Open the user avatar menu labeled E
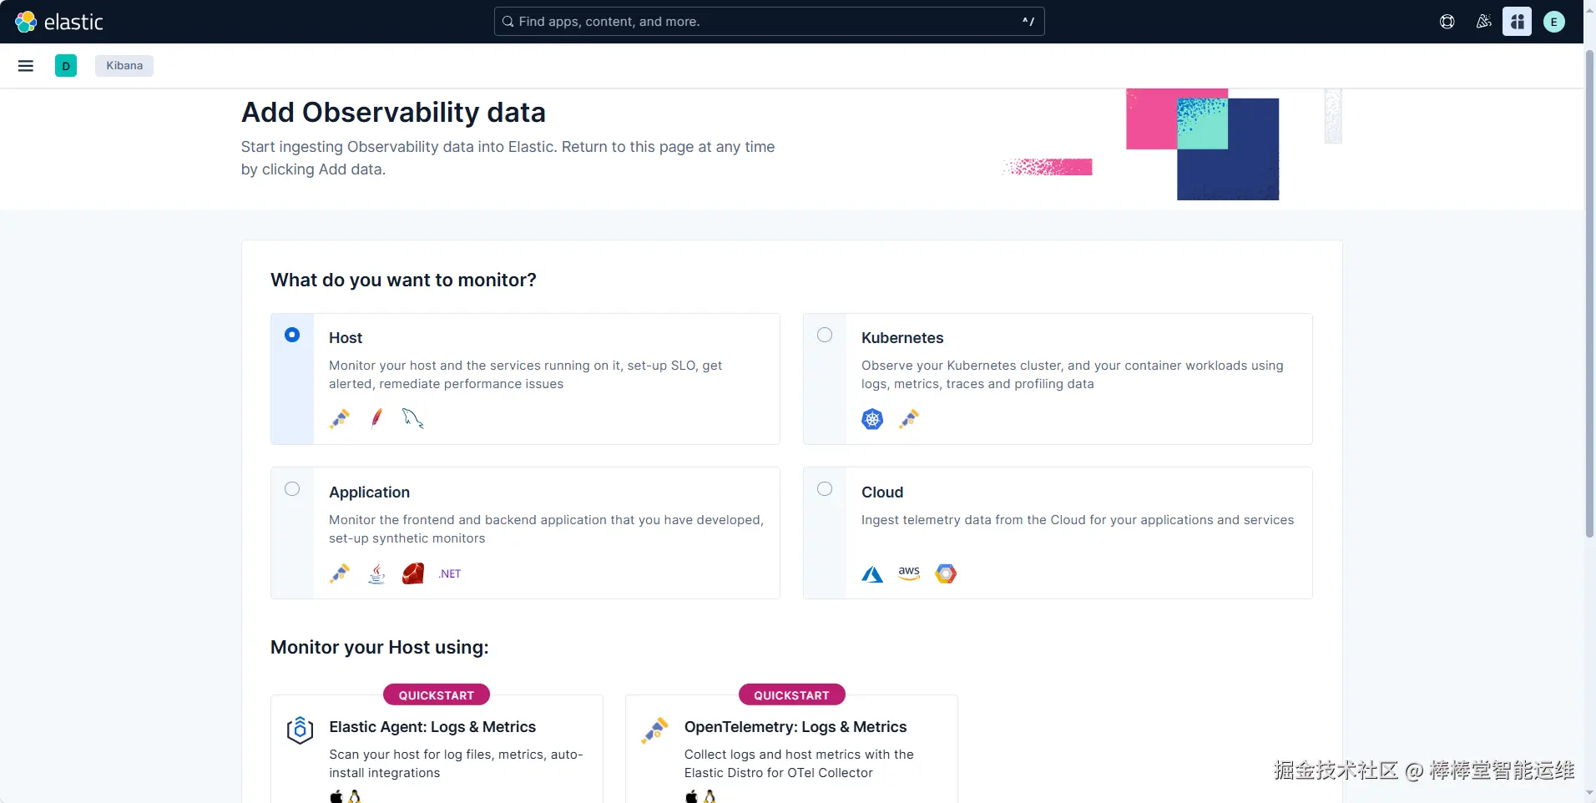Image resolution: width=1596 pixels, height=803 pixels. pos(1554,22)
